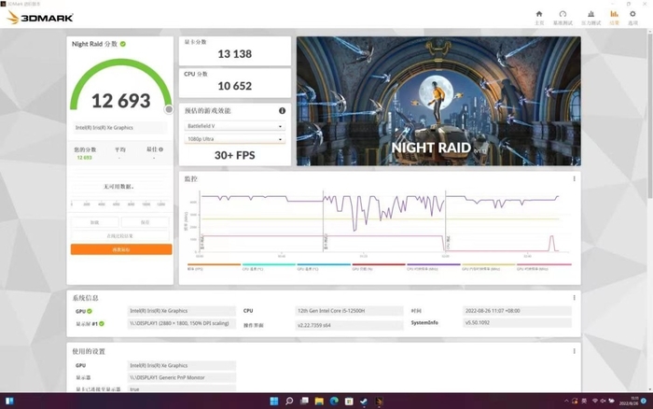Open the monitoring panel three-dot menu

574,178
